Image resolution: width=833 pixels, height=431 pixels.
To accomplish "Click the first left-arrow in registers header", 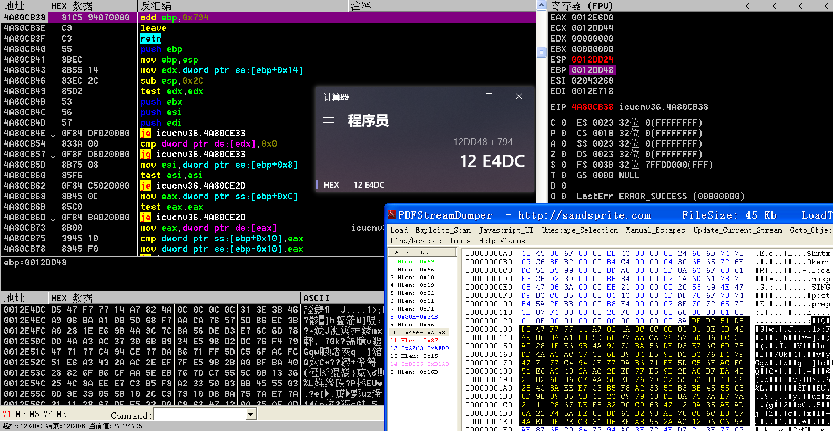I will coord(748,6).
